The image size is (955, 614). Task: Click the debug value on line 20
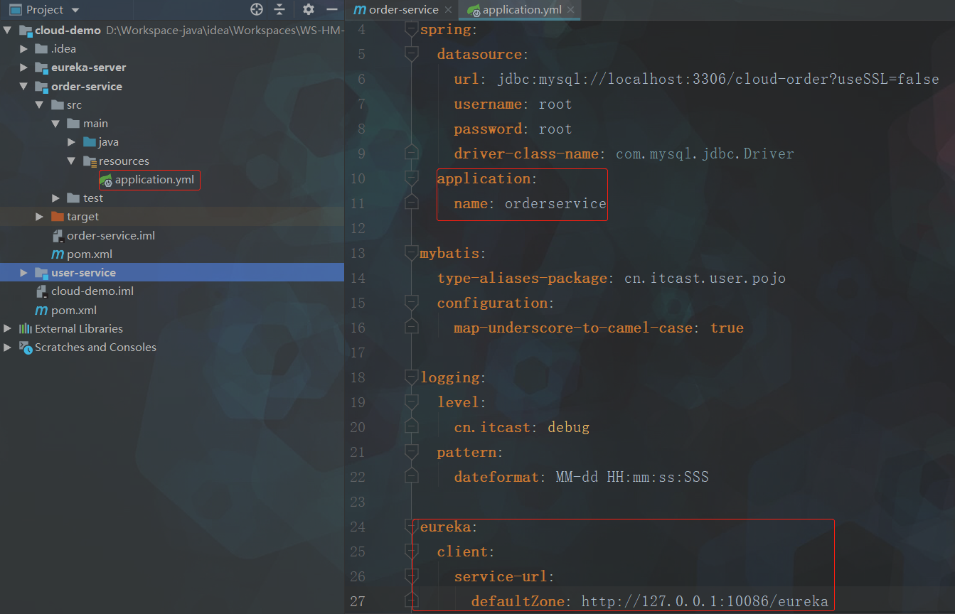point(568,427)
